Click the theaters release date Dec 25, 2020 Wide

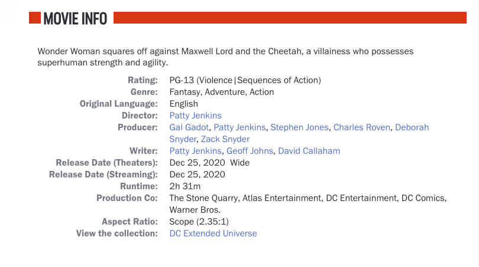point(209,163)
